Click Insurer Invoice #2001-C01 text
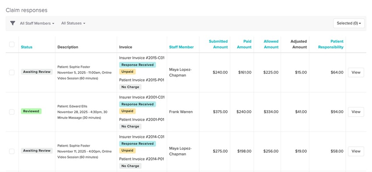The height and width of the screenshot is (172, 372). click(x=142, y=97)
